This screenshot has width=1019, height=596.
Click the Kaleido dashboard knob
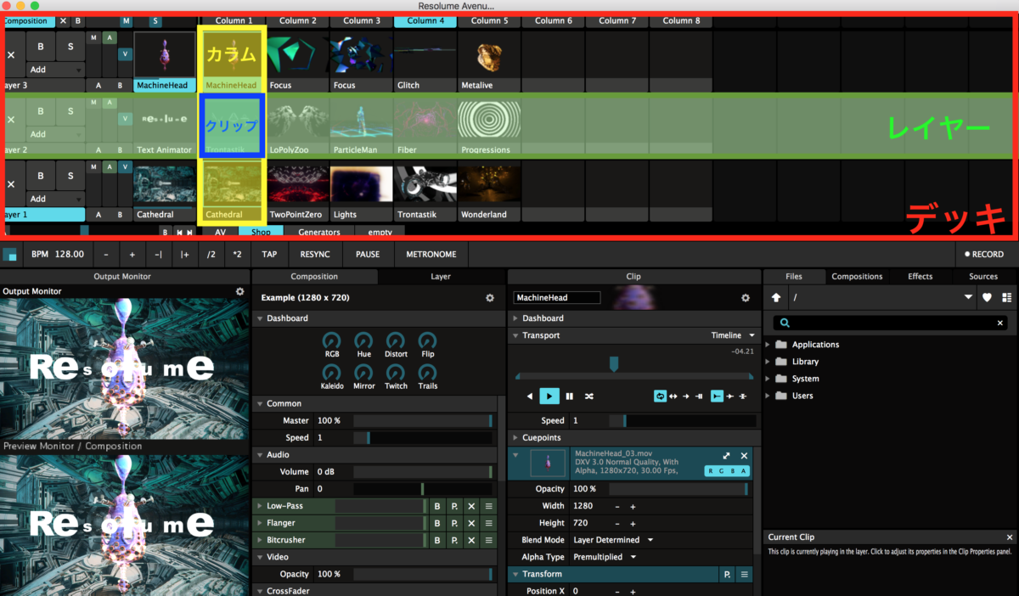tap(332, 373)
